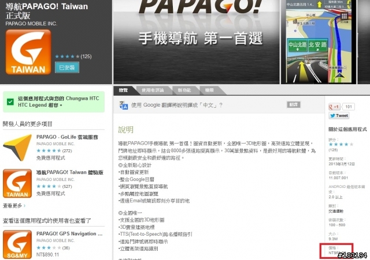Open the SG&MY GPS Navigation app icon
Screen dimensions: 370x260
click(x=17, y=244)
